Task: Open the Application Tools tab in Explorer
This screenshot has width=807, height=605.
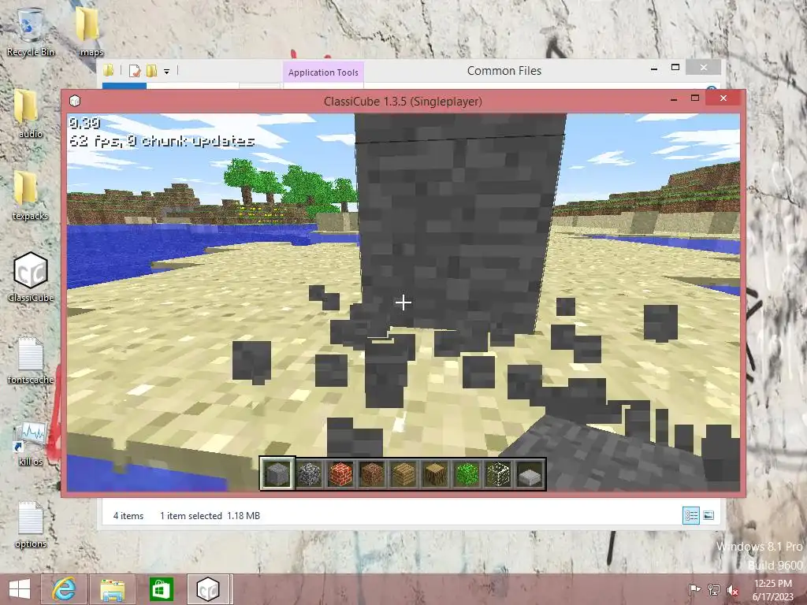Action: coord(323,72)
